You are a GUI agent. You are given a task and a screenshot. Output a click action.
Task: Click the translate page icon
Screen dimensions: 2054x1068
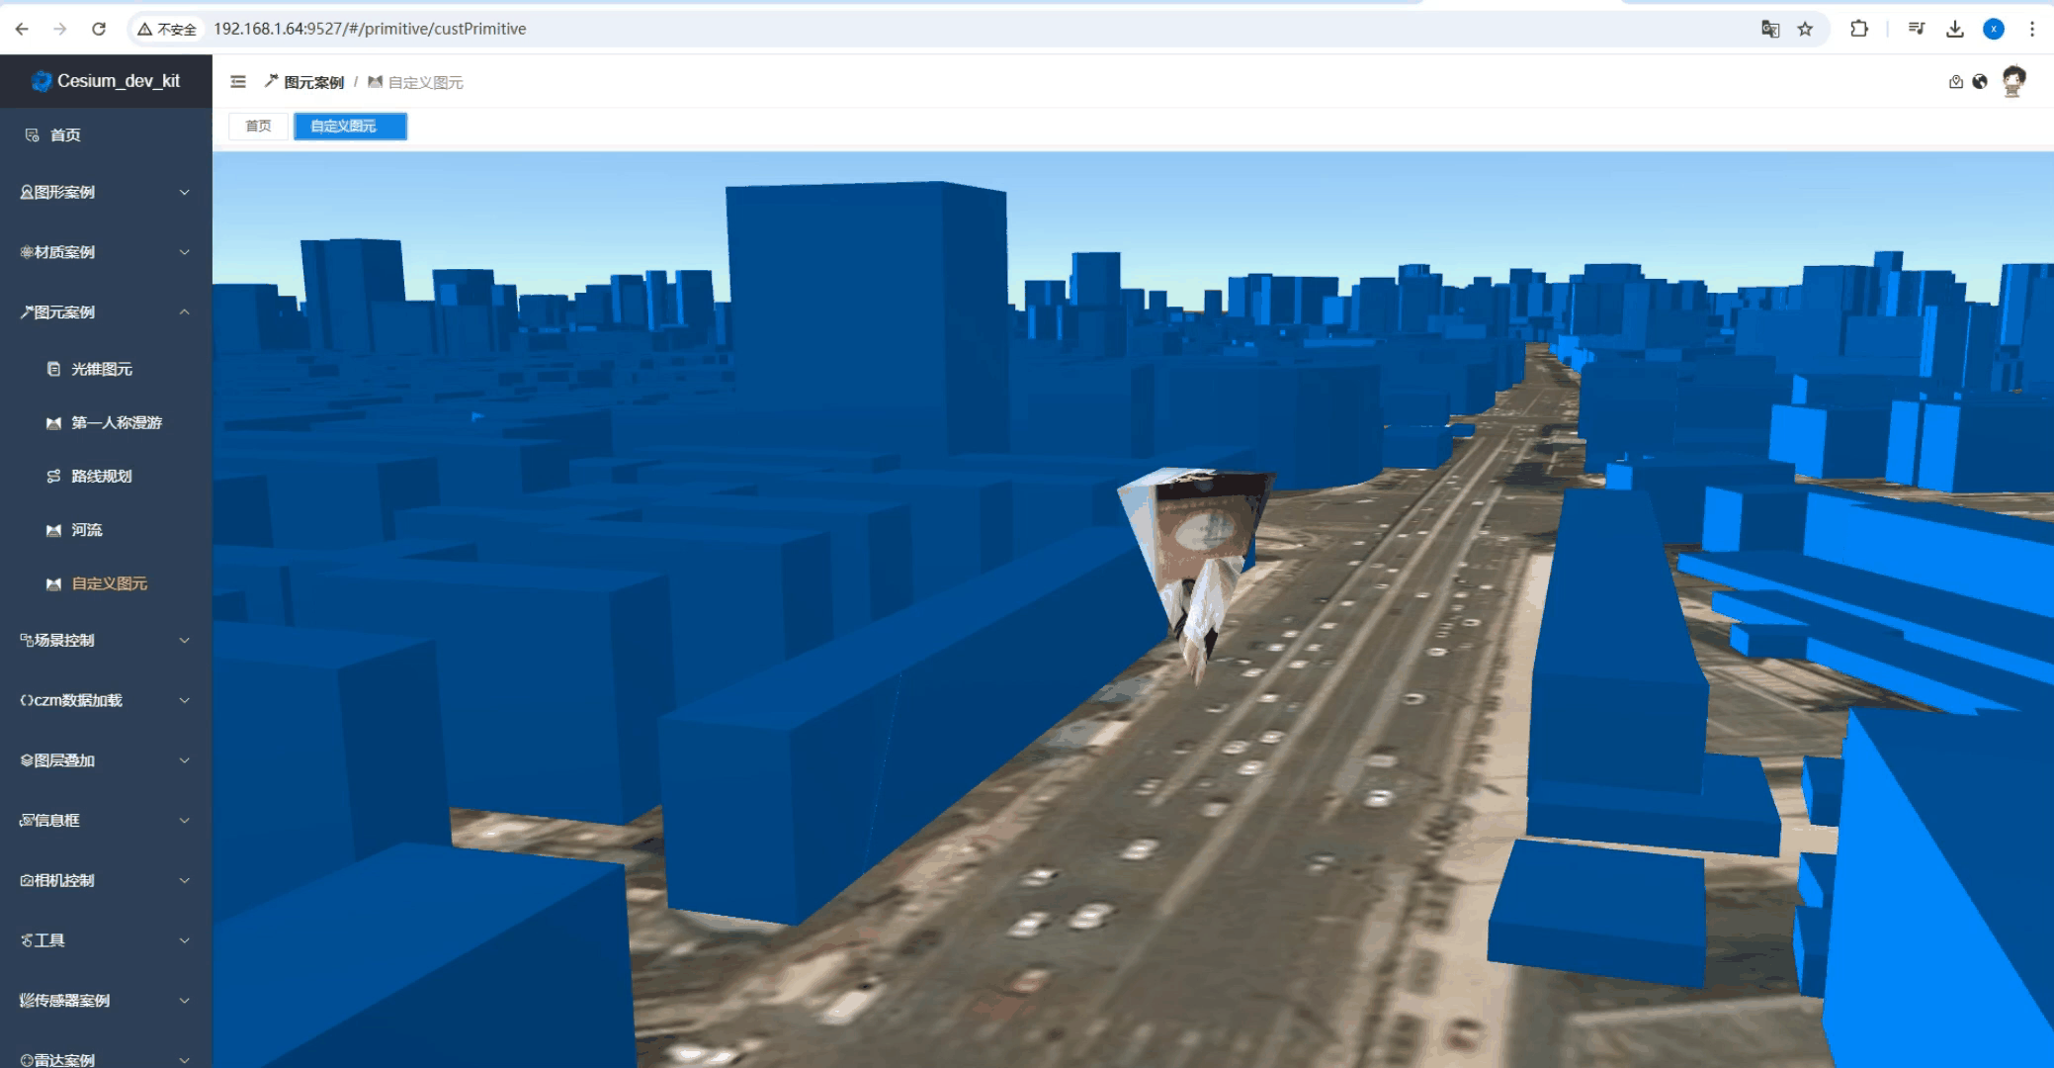coord(1769,29)
